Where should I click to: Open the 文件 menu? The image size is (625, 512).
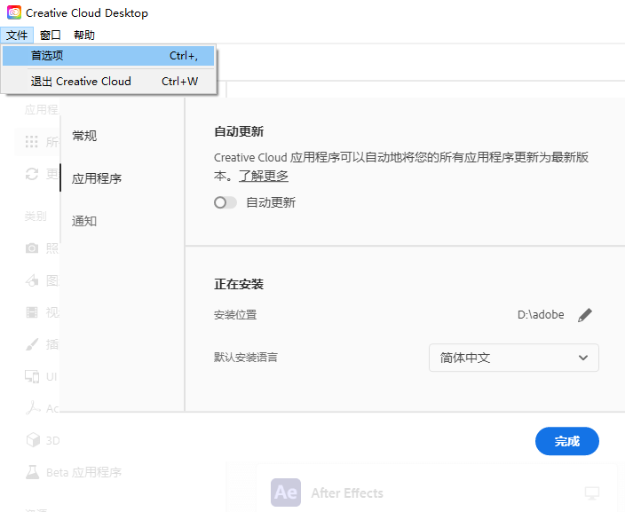[x=17, y=35]
